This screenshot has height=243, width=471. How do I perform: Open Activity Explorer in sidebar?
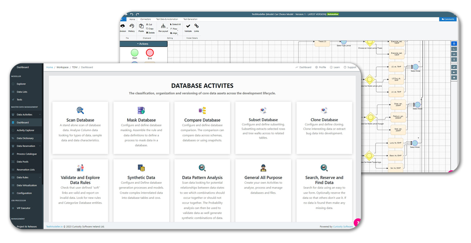25,130
